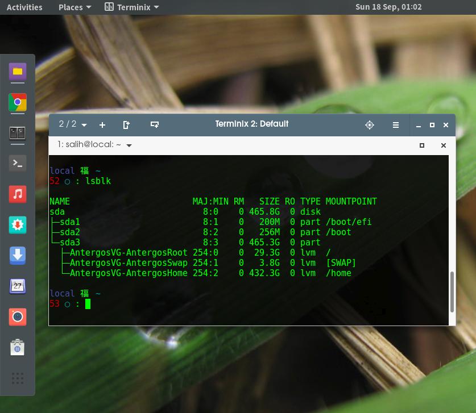Show all applications grid
476x413 pixels.
18,378
